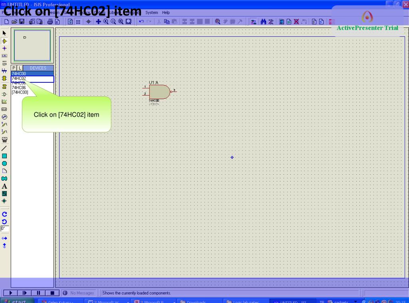Click the Open Design folder icon

coord(14,22)
